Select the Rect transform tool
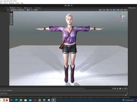The image size is (137, 102). [x=11, y=22]
